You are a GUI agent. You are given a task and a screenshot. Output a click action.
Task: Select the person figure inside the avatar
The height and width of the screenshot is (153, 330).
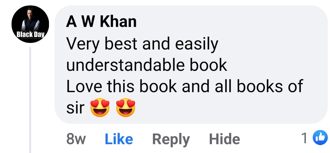(30, 19)
